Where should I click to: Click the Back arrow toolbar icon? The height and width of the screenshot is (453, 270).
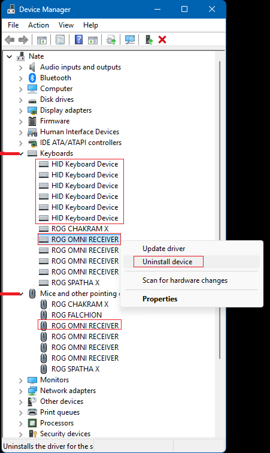pos(10,40)
